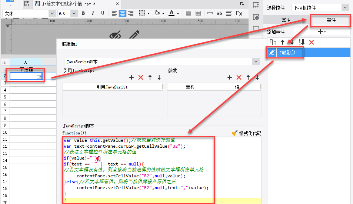The height and width of the screenshot is (204, 353).
Task: Click the hidden-eye icon above the sheet
Action: [115, 35]
